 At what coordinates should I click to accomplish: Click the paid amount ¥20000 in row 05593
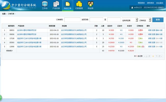click(x=121, y=42)
